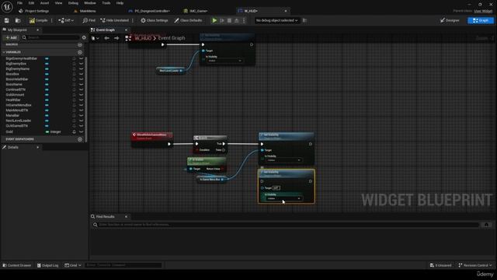Add a new macro with plus icon
The width and height of the screenshot is (497, 280).
[x=80, y=45]
